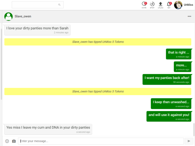Image resolution: width=195 pixels, height=146 pixels.
Task: Click the 'that is right ...' message bubble
Action: 179,54
